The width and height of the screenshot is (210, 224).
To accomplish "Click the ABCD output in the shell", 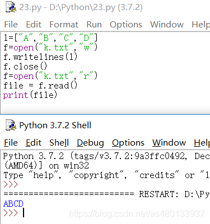I will tap(13, 204).
